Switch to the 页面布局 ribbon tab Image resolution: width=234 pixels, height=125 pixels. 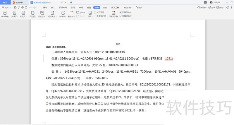(x=63, y=8)
